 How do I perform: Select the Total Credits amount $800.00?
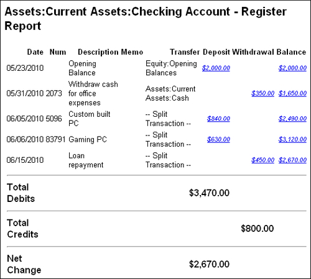(x=258, y=229)
